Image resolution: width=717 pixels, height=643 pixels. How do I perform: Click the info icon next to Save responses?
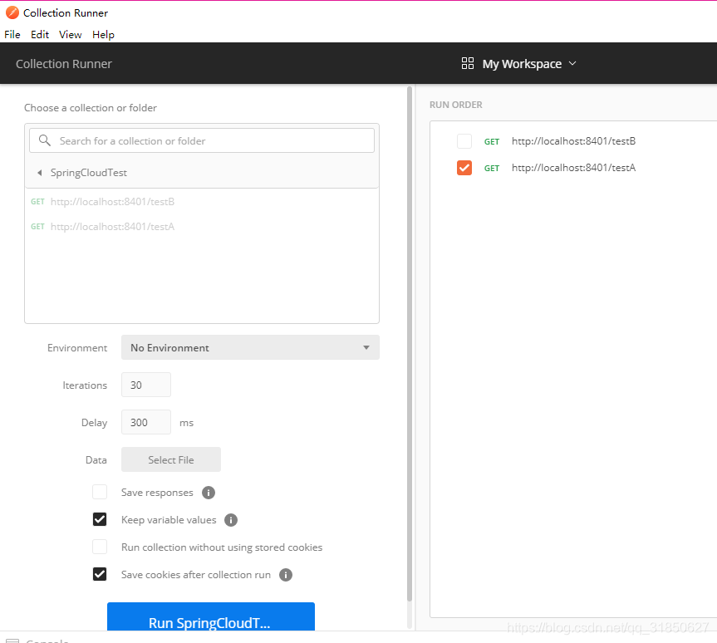209,493
